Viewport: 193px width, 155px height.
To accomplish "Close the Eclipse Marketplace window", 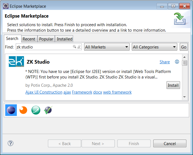I will click(x=184, y=6).
